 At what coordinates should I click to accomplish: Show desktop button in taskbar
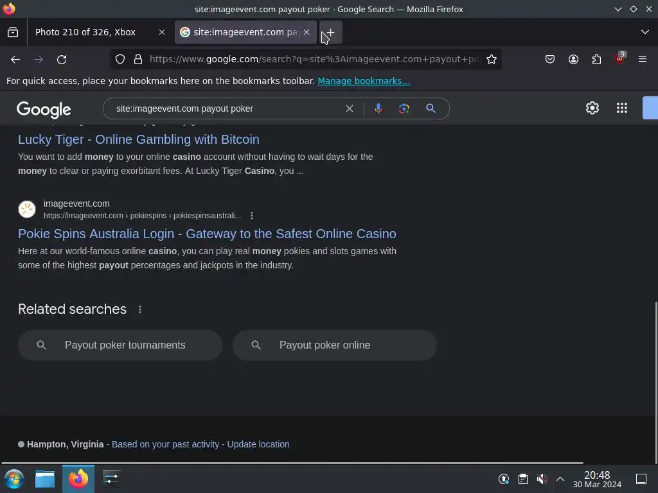coord(641,479)
